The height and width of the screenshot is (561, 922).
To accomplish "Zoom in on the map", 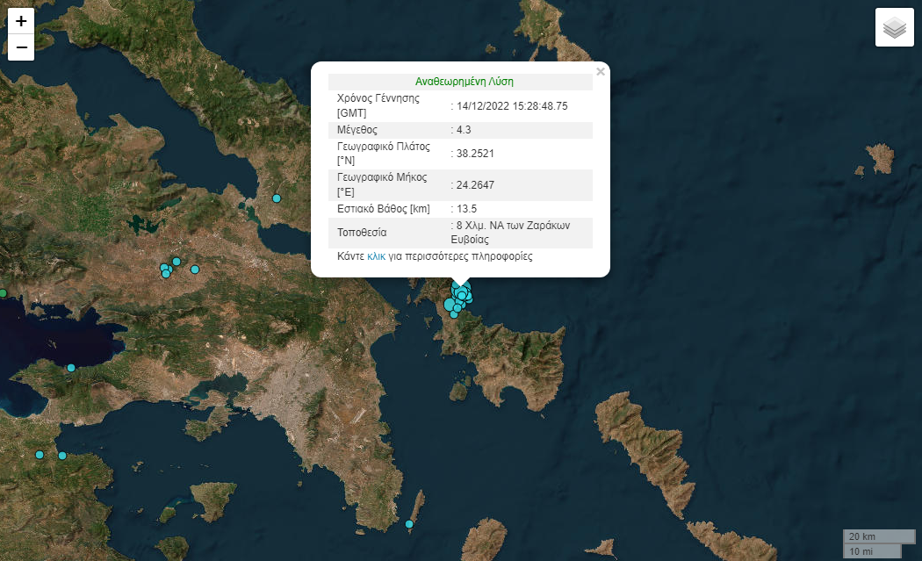I will pyautogui.click(x=21, y=21).
